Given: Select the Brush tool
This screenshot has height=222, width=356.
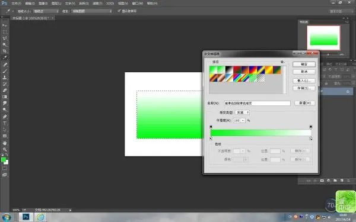Looking at the screenshot, I should [x=5, y=71].
